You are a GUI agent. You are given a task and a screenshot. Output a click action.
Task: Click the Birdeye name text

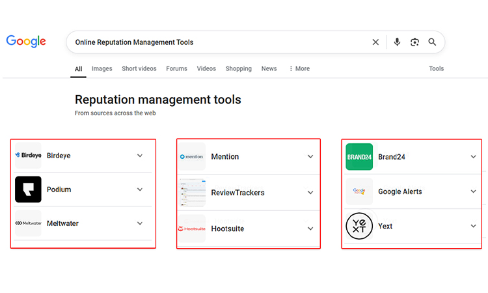[x=59, y=156]
